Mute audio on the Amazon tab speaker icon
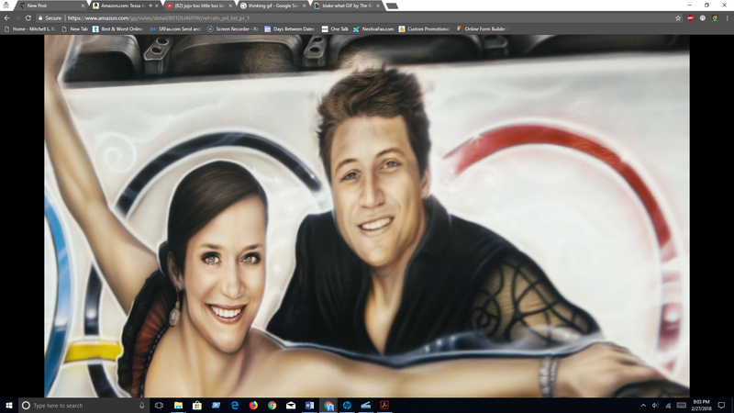The image size is (734, 413). tap(150, 6)
